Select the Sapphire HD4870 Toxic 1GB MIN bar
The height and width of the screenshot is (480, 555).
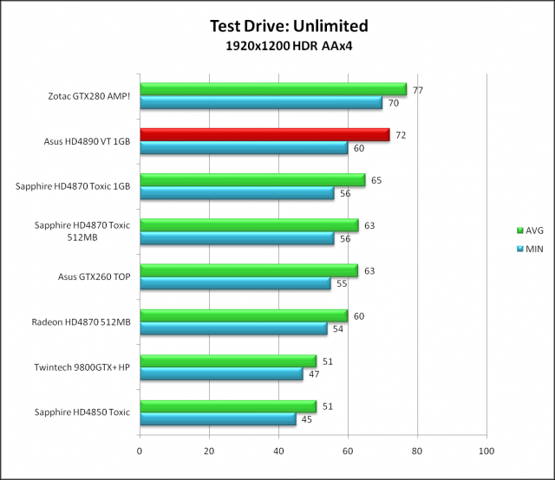237,193
